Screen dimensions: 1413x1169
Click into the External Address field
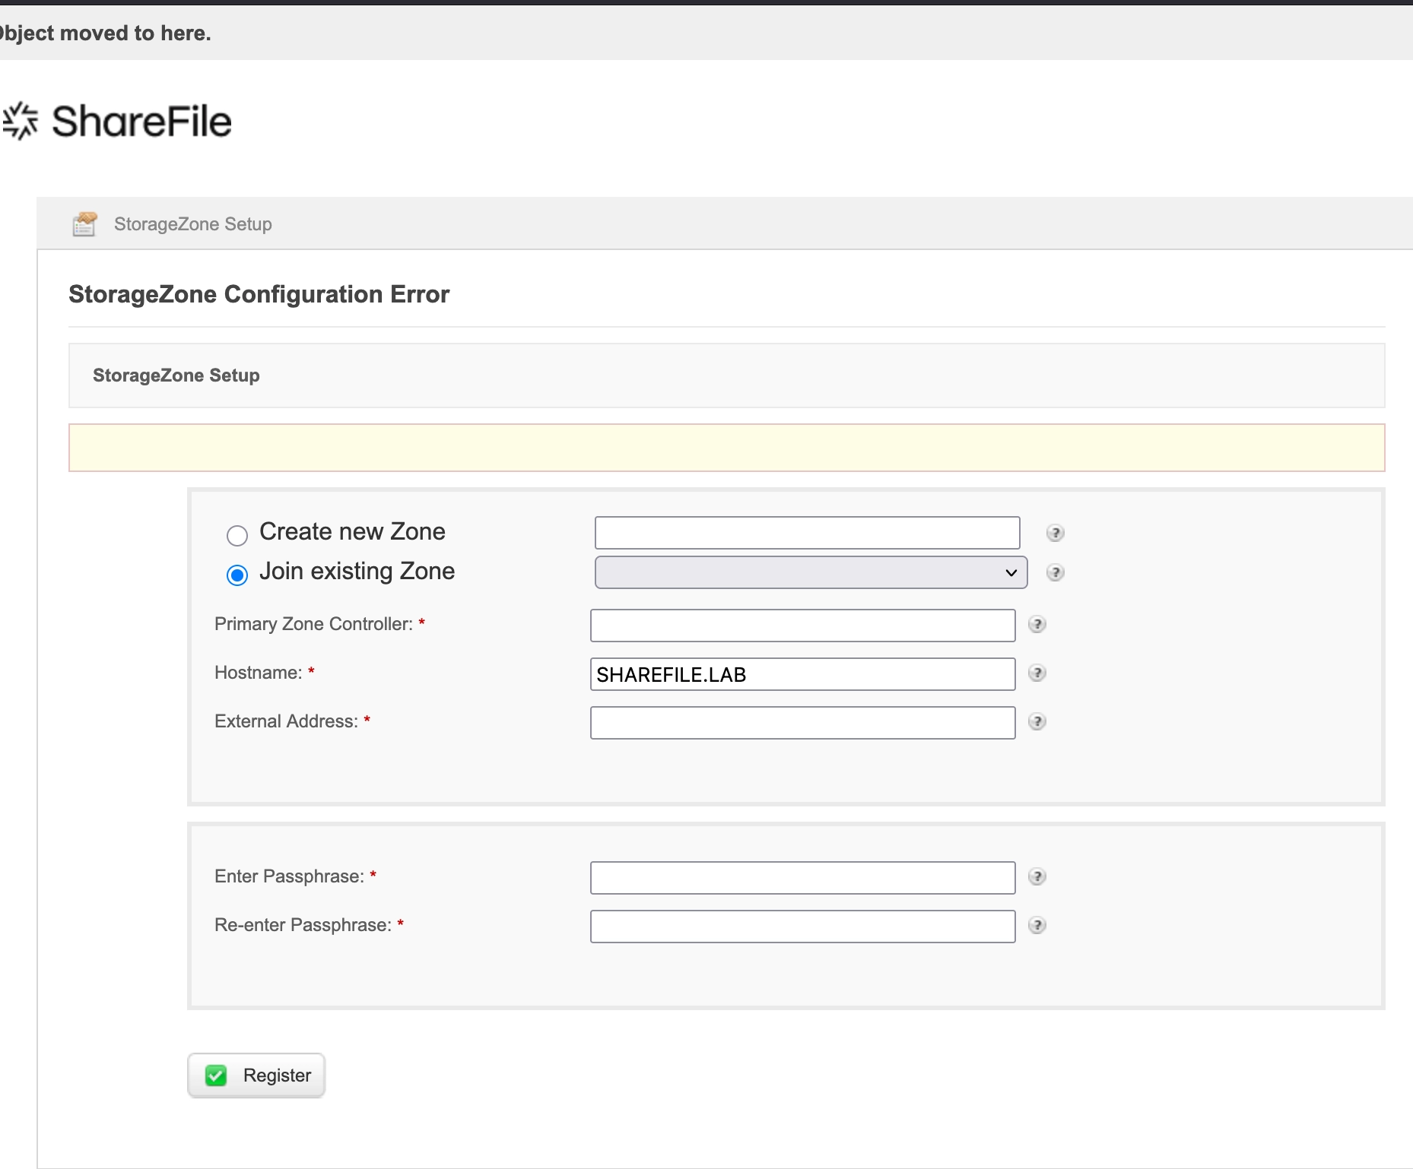click(802, 722)
